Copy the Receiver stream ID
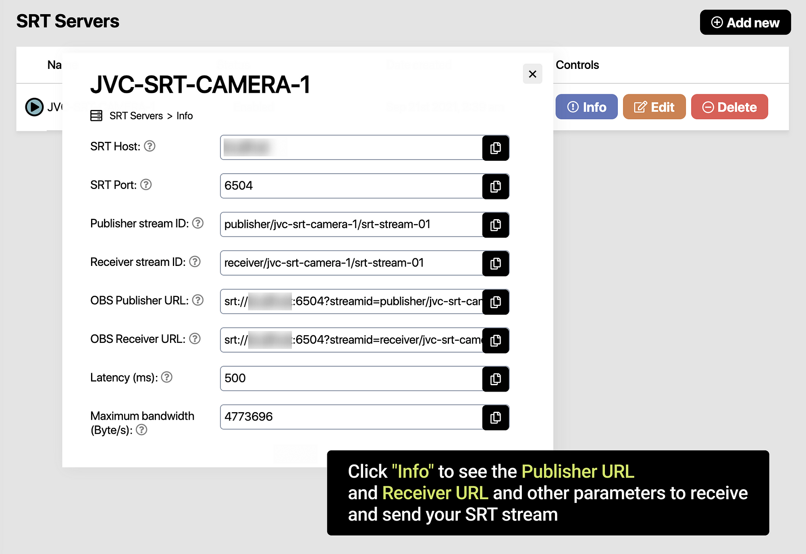Screen dimensions: 806x554 tap(495, 264)
